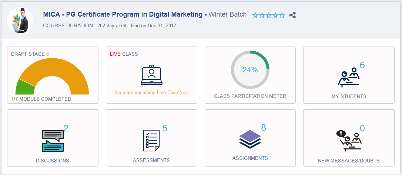Image resolution: width=402 pixels, height=175 pixels.
Task: Open the Live Class webcam laptop icon
Action: tap(151, 75)
